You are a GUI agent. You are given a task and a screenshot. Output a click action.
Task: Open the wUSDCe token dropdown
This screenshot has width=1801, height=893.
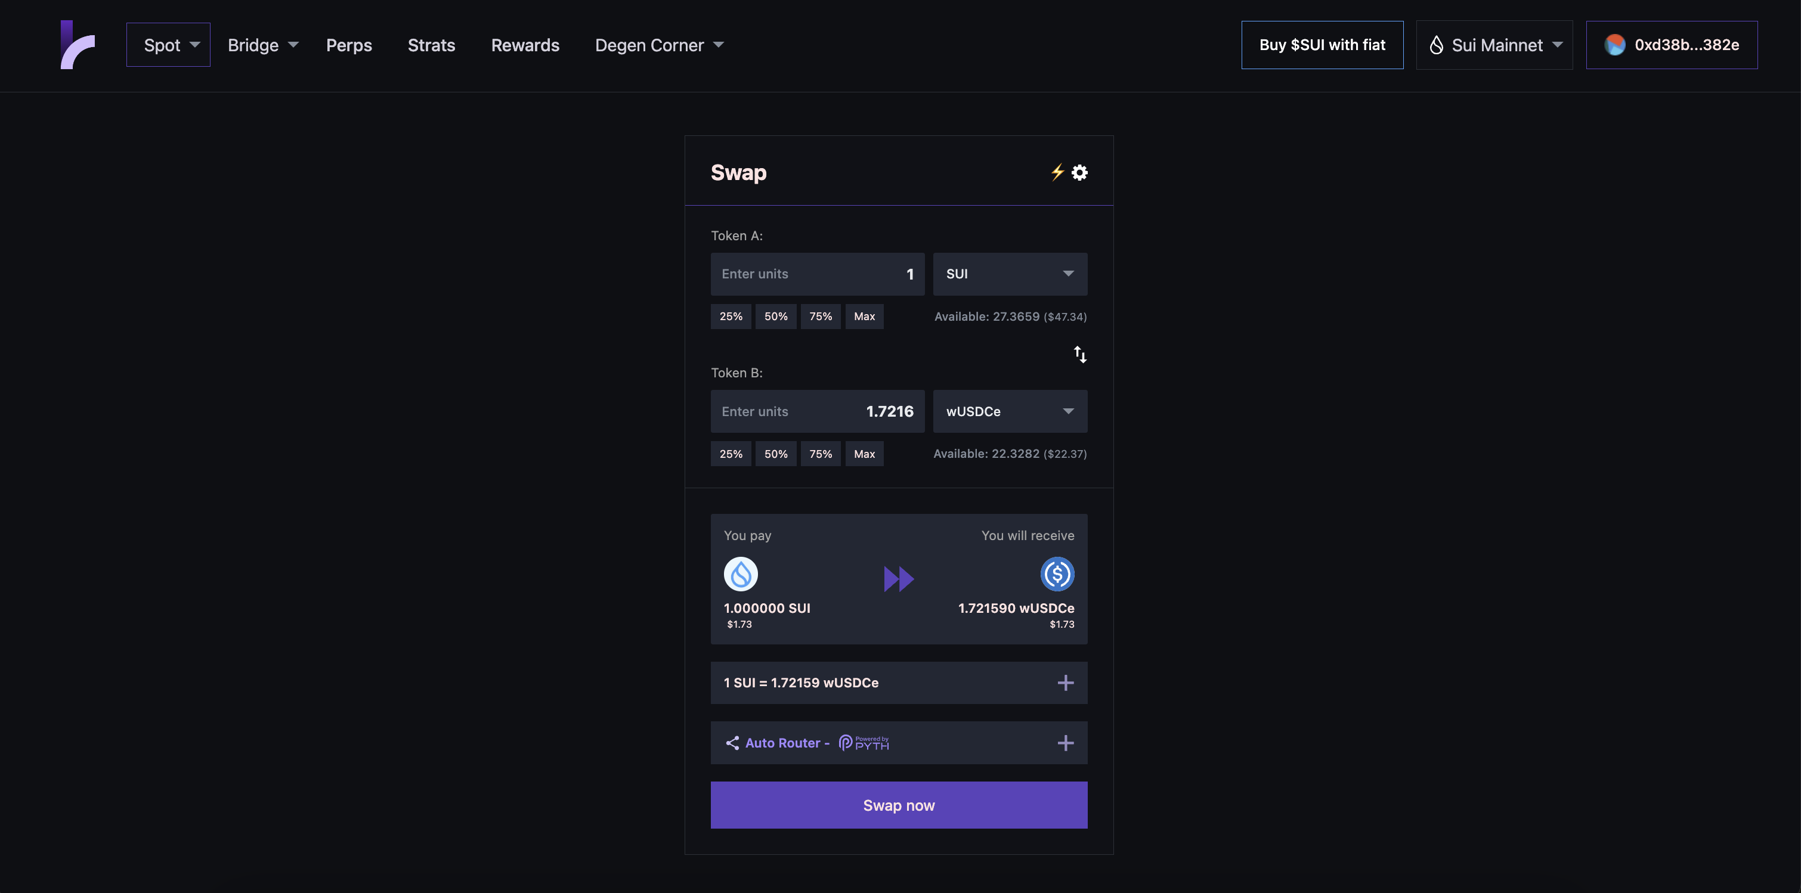tap(1010, 411)
